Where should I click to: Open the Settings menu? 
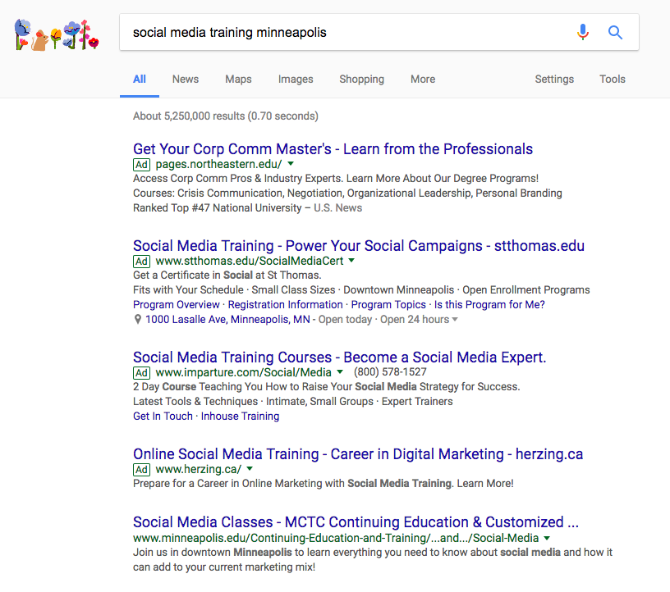[554, 79]
